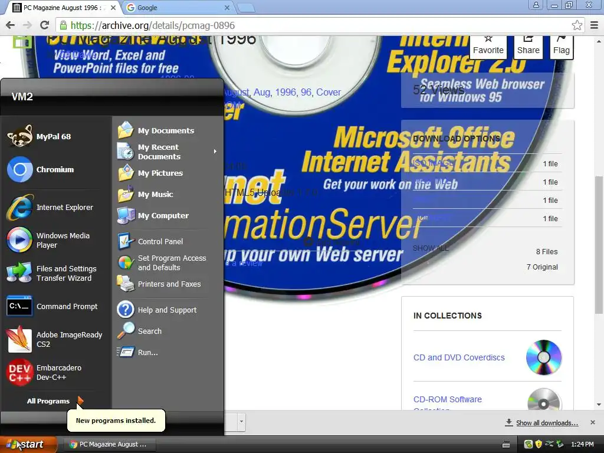604x453 pixels.
Task: Click the ISO IMAGE download option
Action: [433, 163]
